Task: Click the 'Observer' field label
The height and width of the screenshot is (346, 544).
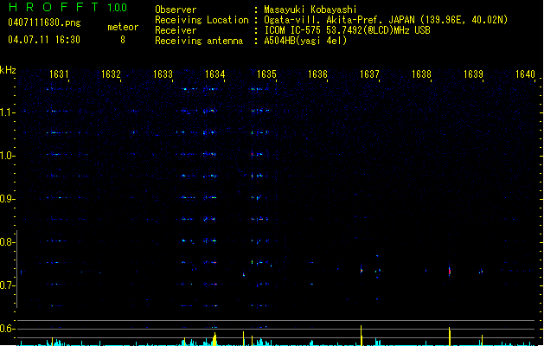Action: click(176, 10)
